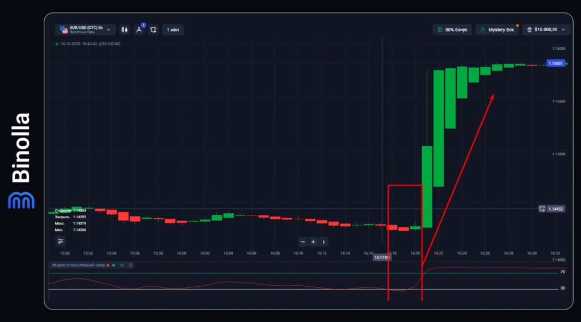
Task: Open the Mystery Box
Action: click(496, 29)
